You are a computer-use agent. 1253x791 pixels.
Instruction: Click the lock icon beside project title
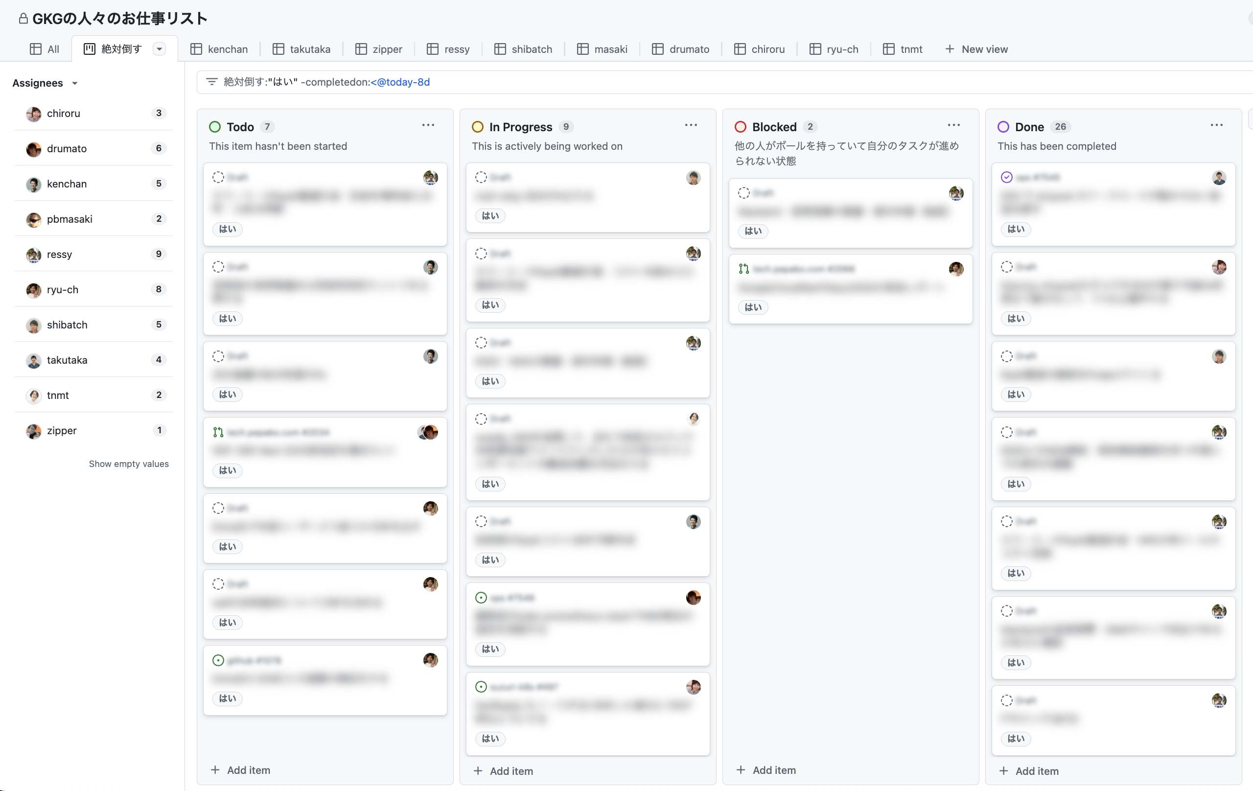(23, 19)
